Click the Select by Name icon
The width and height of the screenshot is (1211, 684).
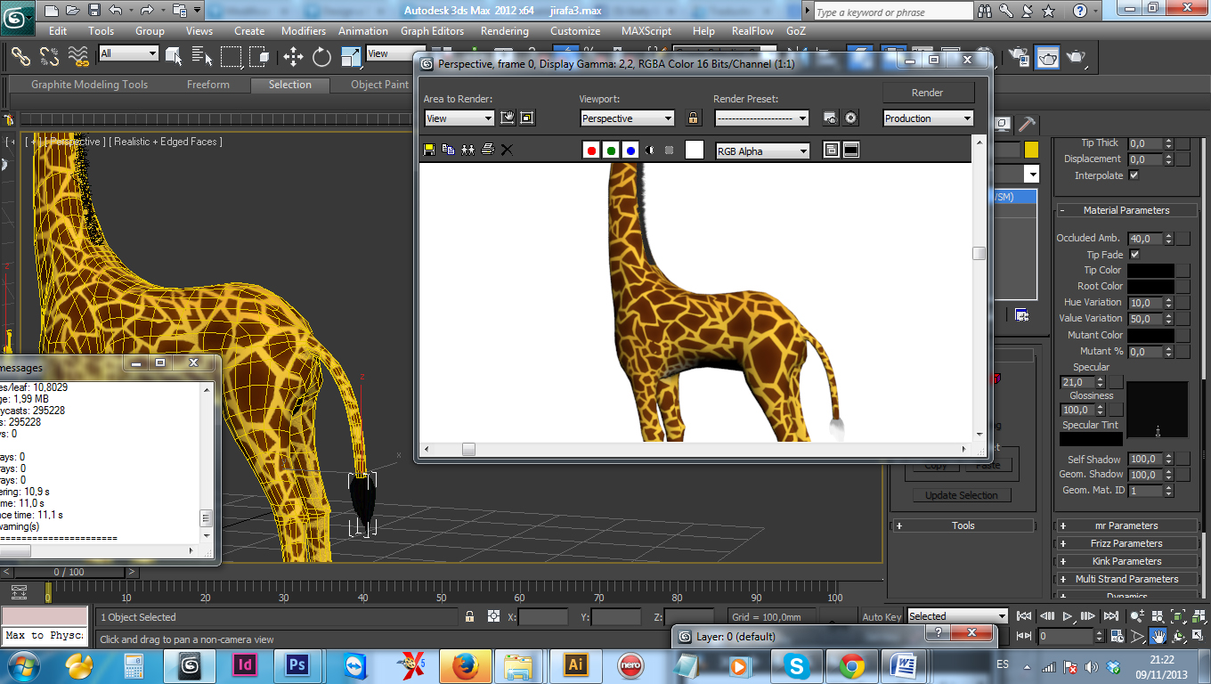pos(200,57)
